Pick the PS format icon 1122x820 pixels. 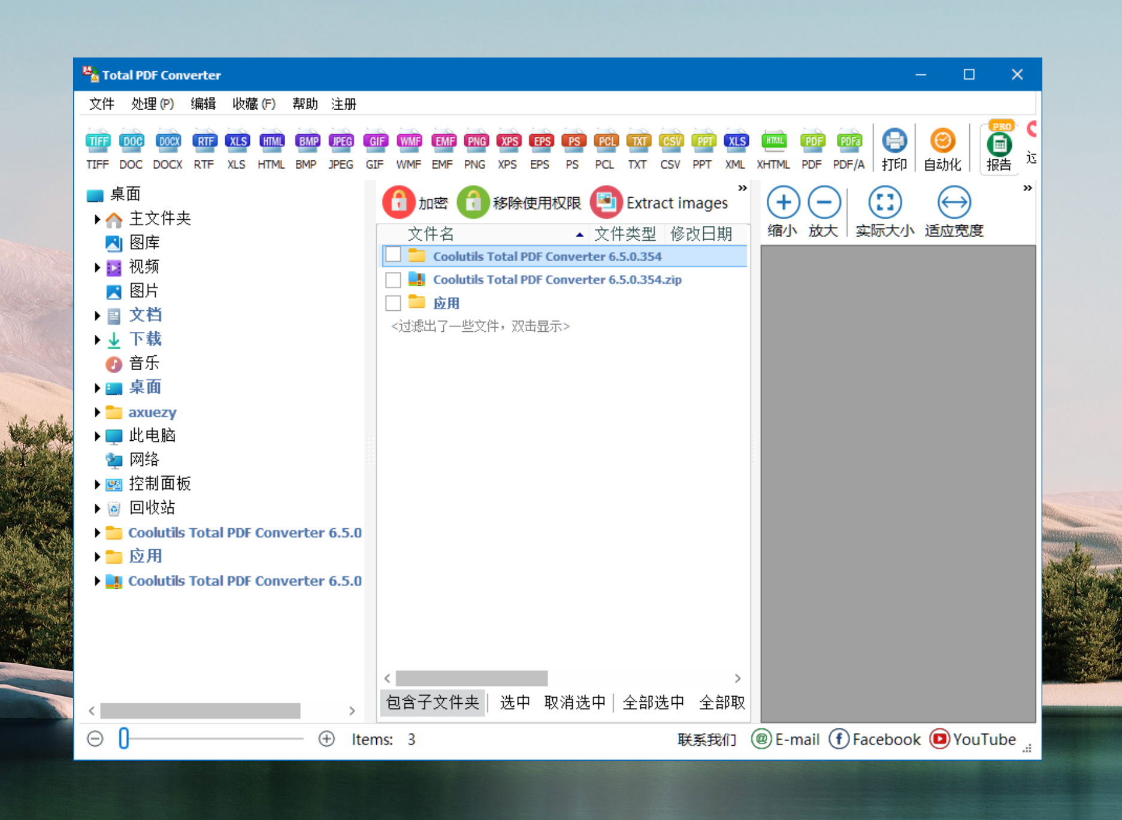pyautogui.click(x=573, y=149)
